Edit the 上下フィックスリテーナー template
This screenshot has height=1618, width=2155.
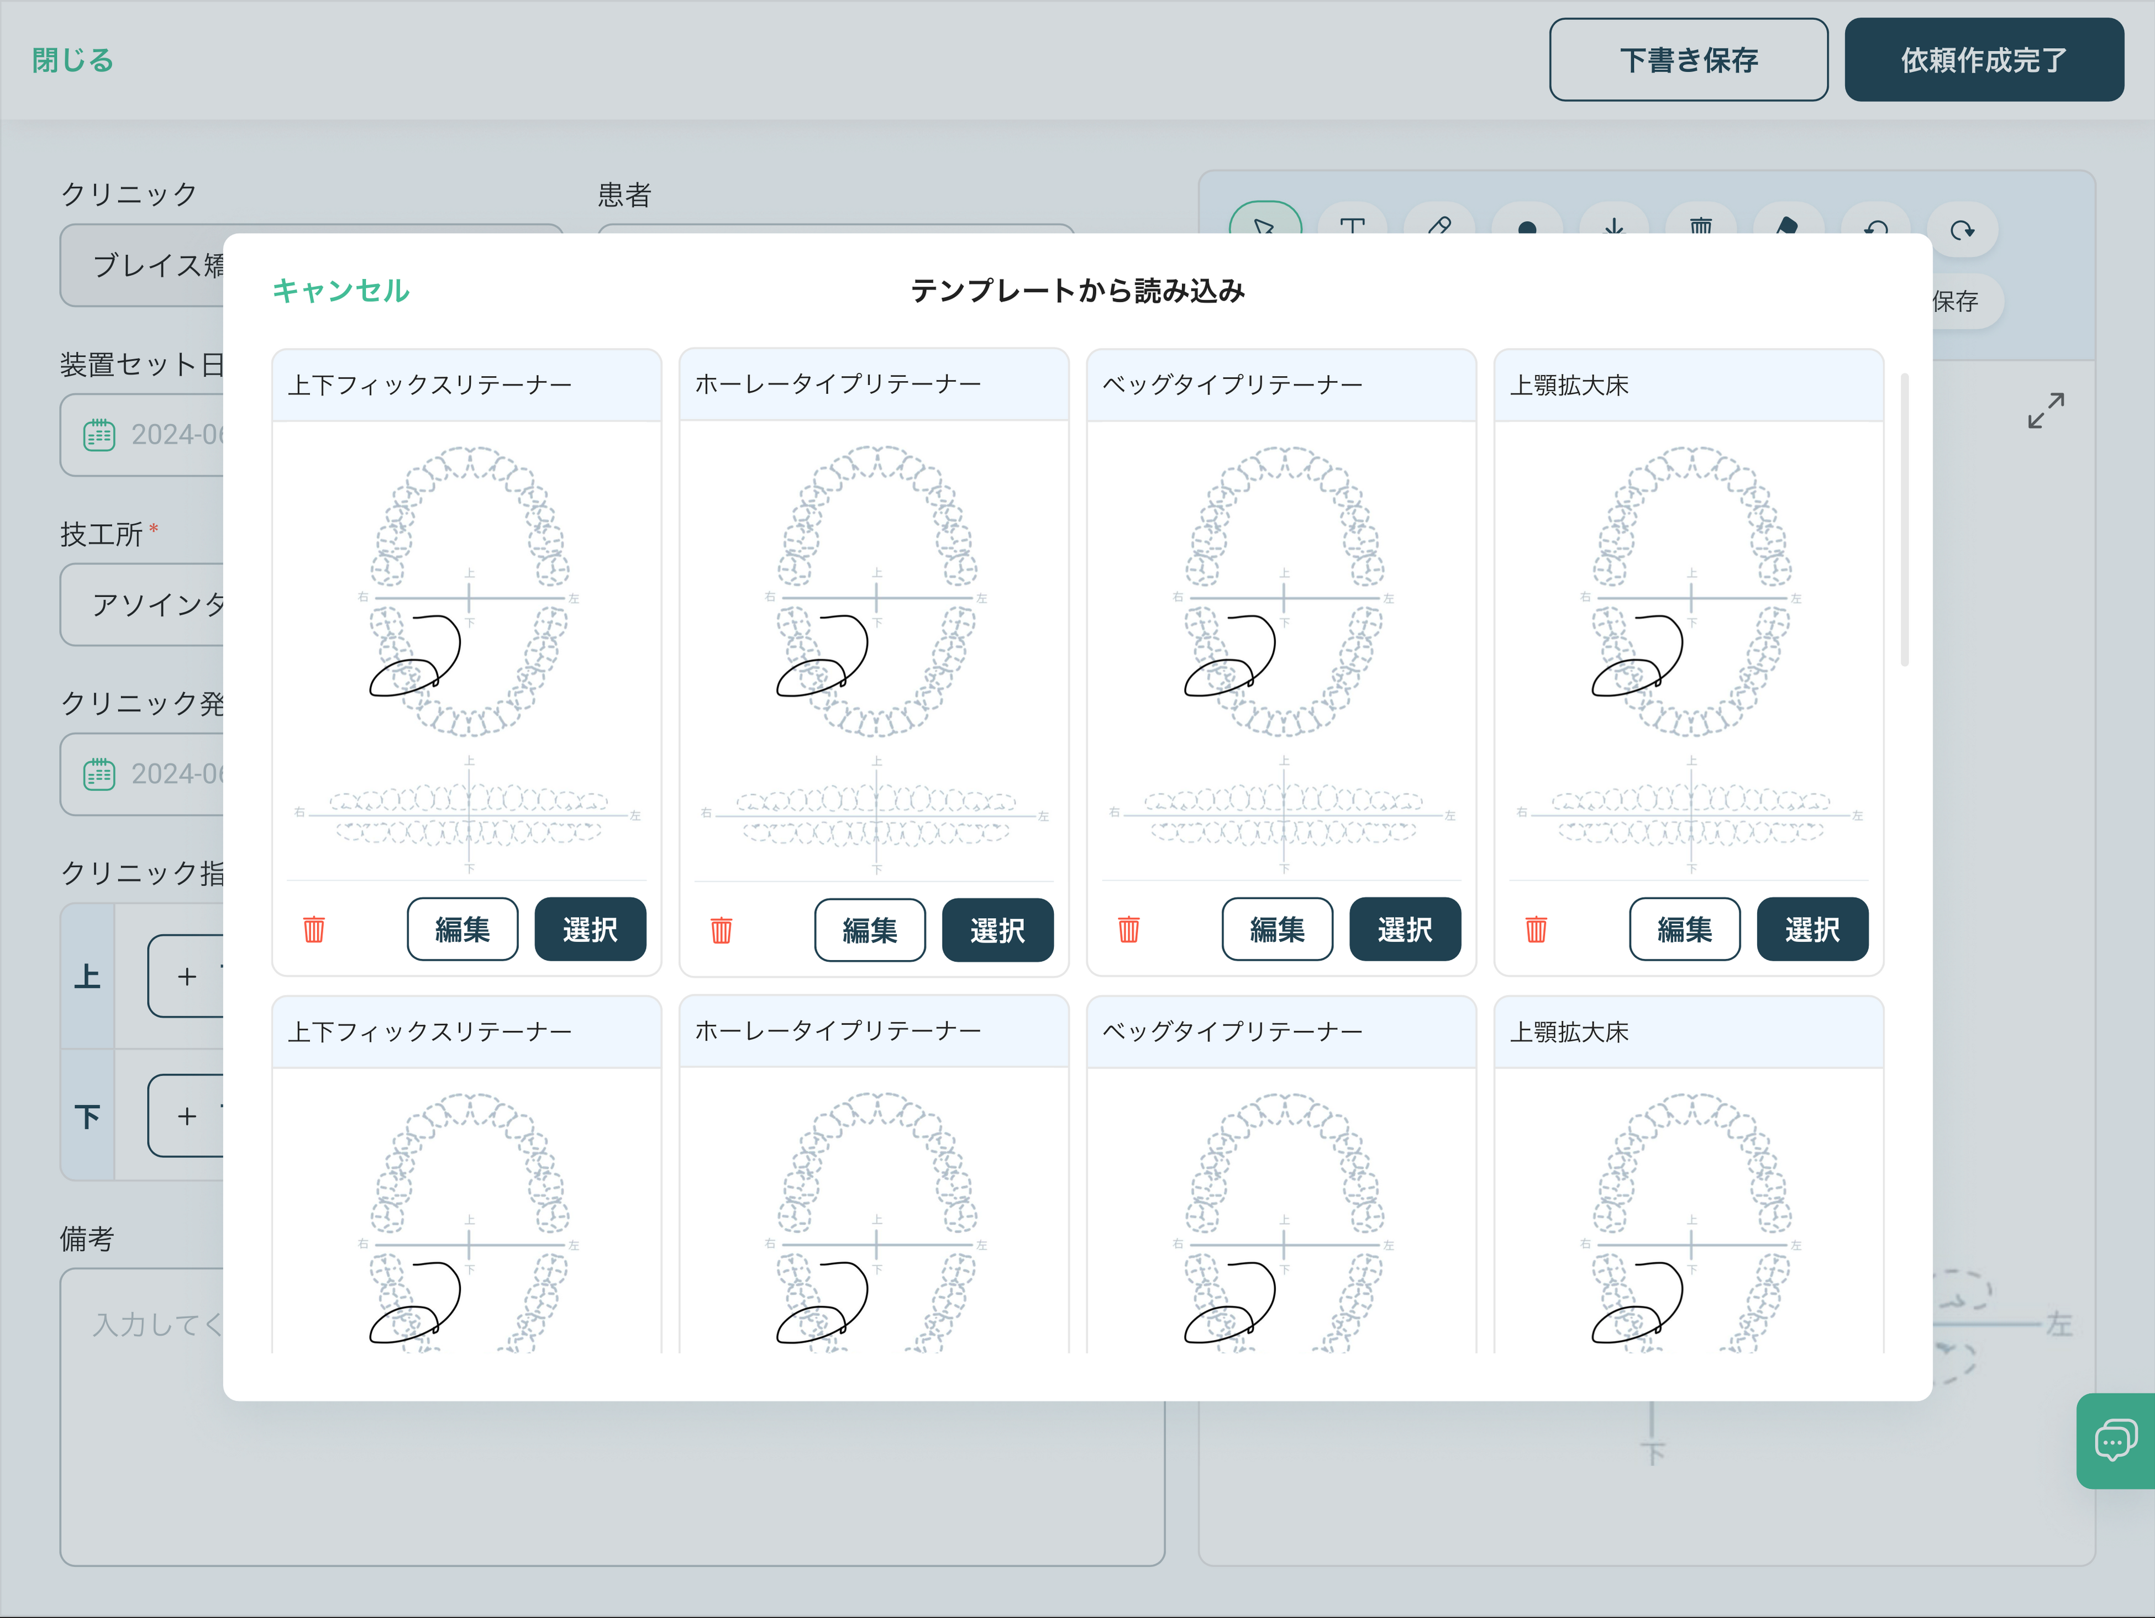pos(462,929)
